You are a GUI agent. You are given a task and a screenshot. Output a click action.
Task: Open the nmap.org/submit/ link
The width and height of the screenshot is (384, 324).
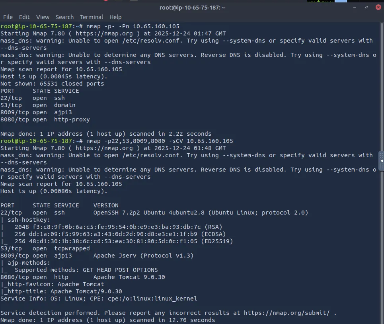pos(287,313)
